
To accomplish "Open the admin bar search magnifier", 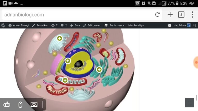I will click(195, 25).
